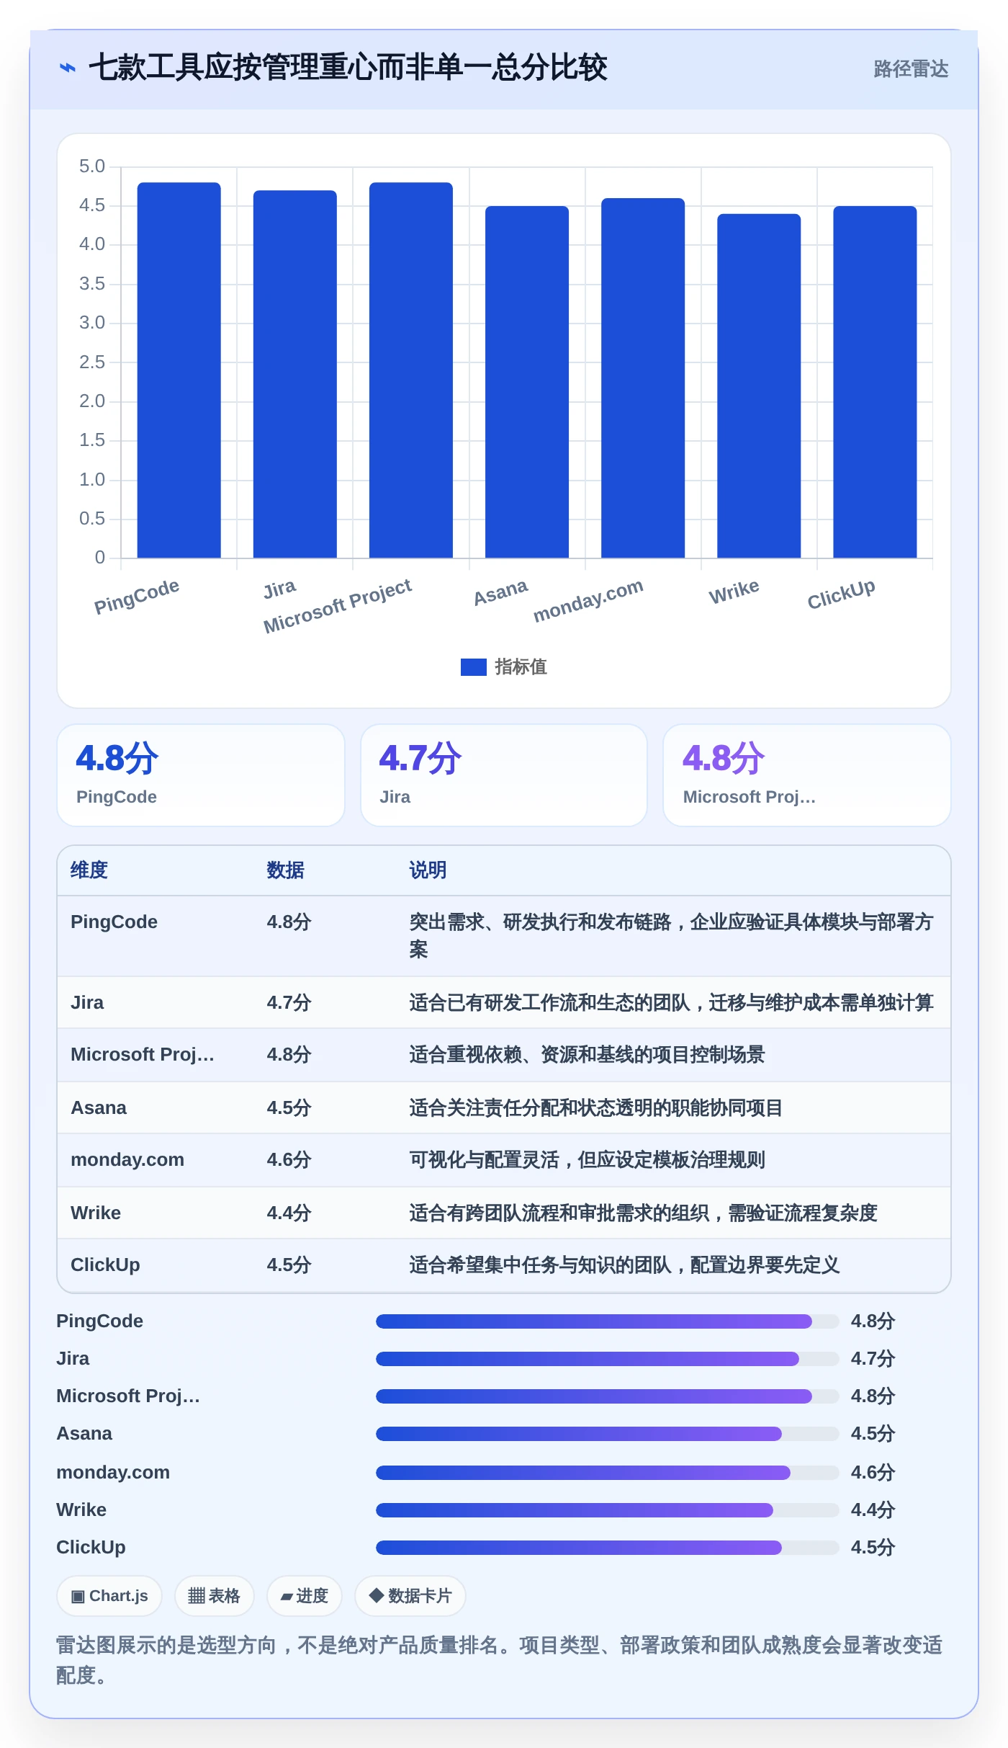Screen dimensions: 1008x1748
Task: Click the description 适合重视依赖、资源和基线的项目控制场景
Action: pos(587,1055)
